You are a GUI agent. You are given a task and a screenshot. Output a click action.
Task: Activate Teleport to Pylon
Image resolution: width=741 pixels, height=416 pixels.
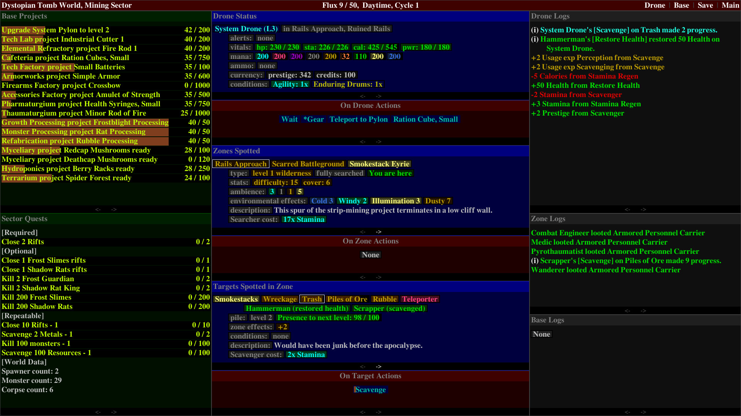tap(359, 119)
